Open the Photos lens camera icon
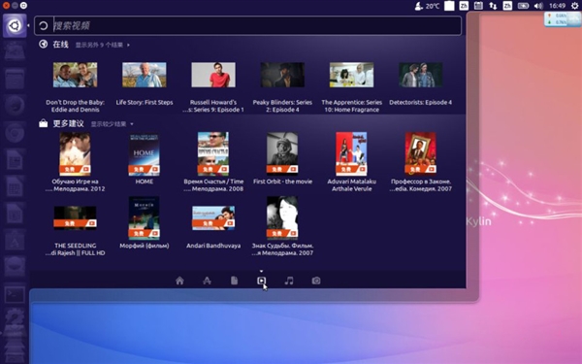The image size is (582, 364). click(316, 281)
